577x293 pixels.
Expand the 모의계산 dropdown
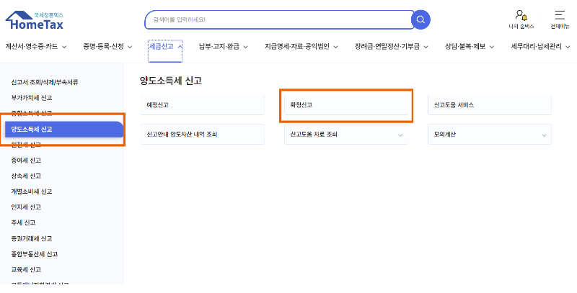[490, 135]
